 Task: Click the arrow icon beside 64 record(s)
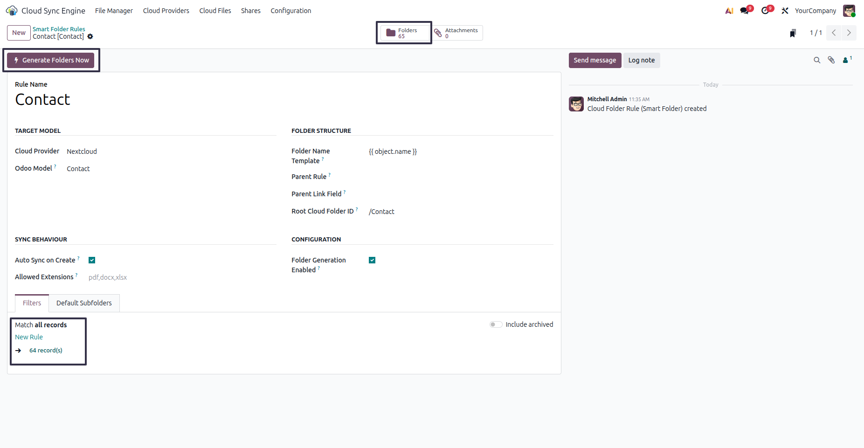18,351
